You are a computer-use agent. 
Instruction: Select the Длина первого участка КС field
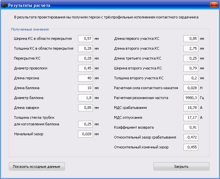click(191, 38)
